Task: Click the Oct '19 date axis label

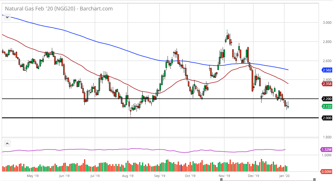Action: (190, 176)
